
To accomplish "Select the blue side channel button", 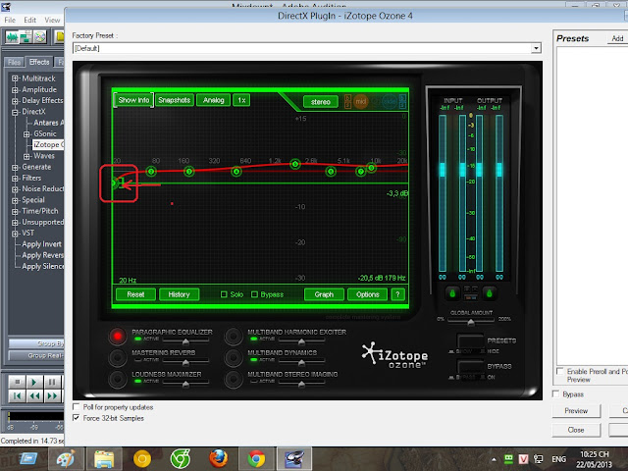I will pos(389,101).
